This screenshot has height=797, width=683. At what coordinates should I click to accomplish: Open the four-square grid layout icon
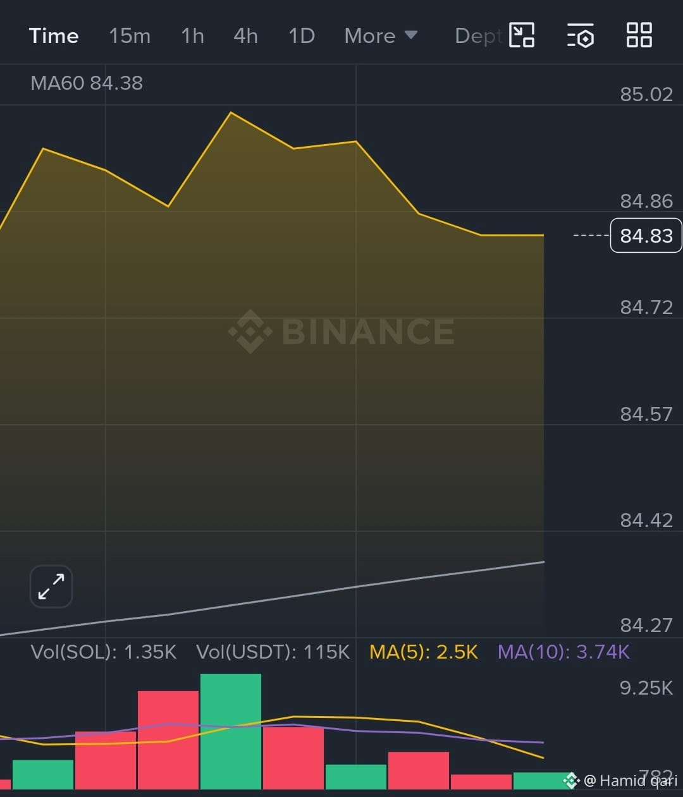639,35
